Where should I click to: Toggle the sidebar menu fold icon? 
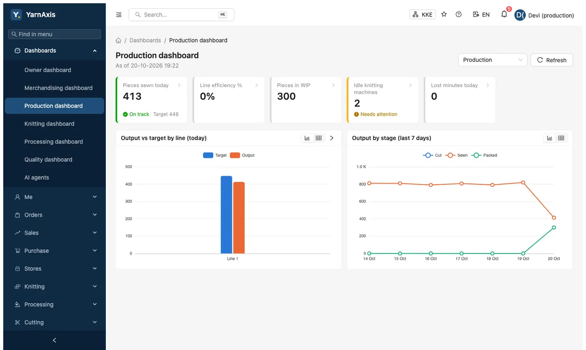(119, 15)
